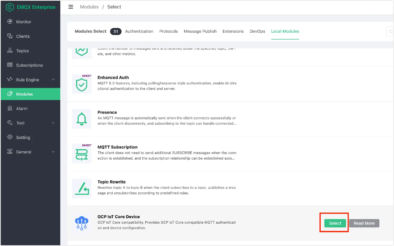The image size is (394, 246).
Task: Click the Topic Rewrite module icon
Action: click(82, 188)
